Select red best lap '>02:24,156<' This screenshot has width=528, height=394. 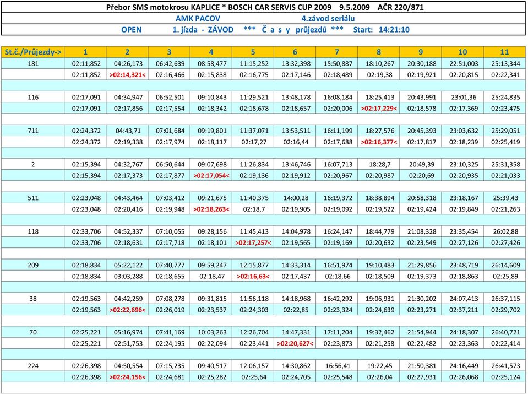click(x=127, y=377)
